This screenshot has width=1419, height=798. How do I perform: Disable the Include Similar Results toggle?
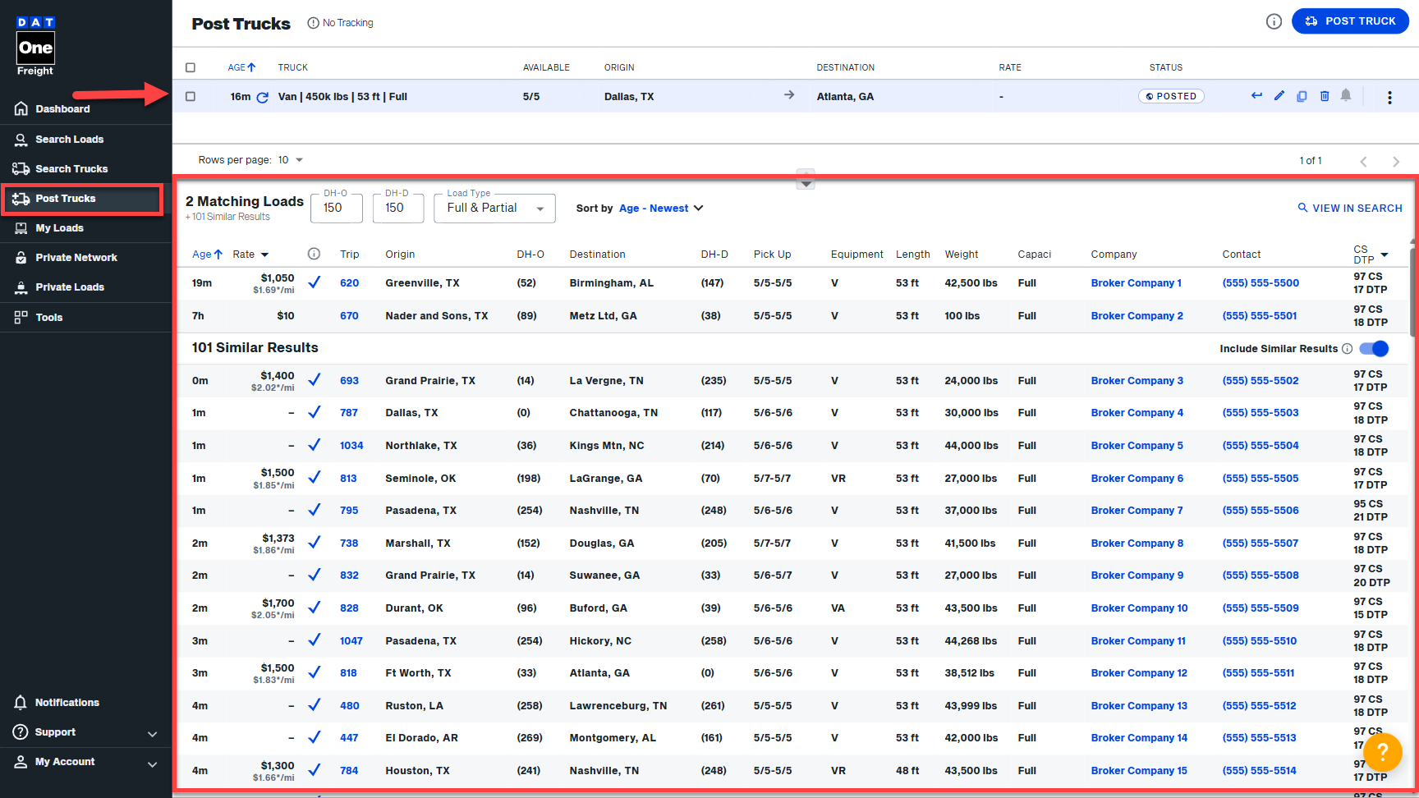(x=1374, y=348)
